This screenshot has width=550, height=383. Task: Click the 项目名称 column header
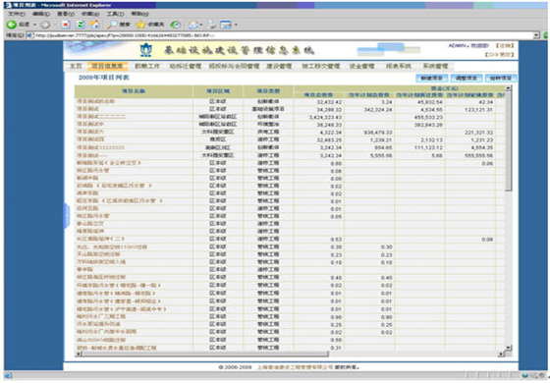click(134, 91)
